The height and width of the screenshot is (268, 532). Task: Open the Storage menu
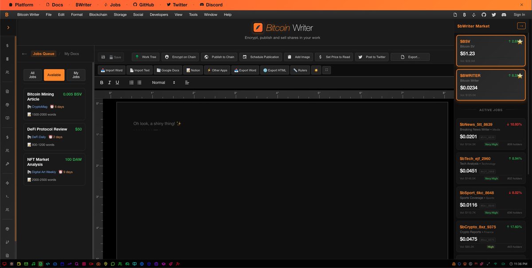(x=120, y=15)
